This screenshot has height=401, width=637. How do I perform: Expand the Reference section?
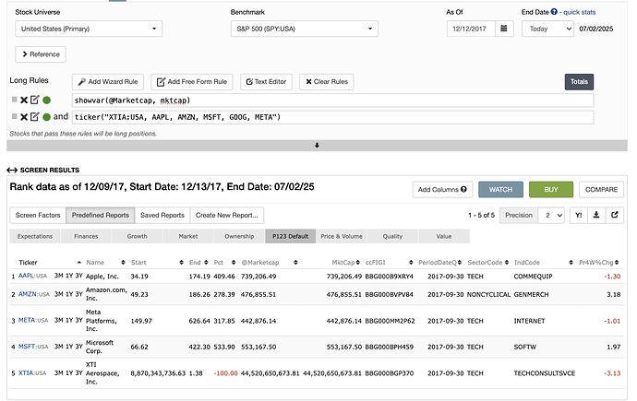(41, 54)
